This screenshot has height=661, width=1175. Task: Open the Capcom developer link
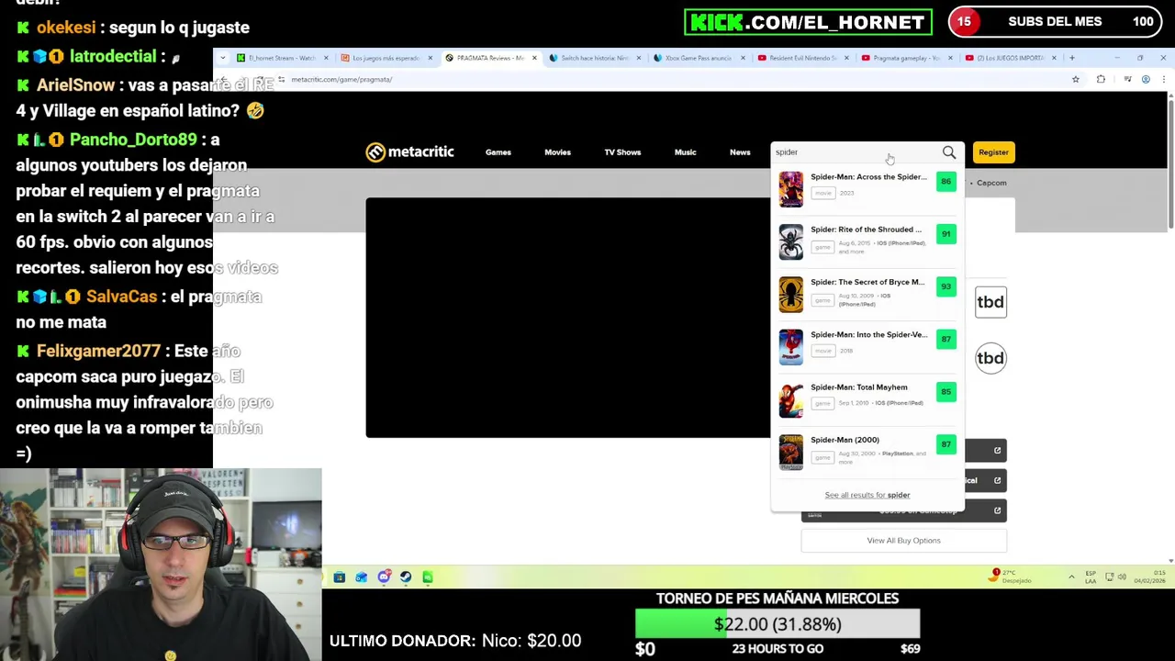click(991, 183)
